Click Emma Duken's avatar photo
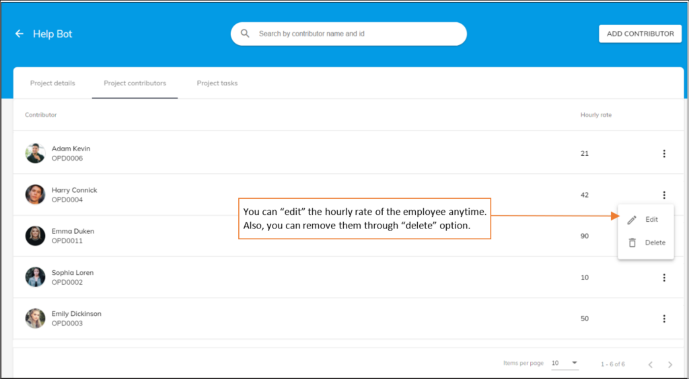 (35, 236)
